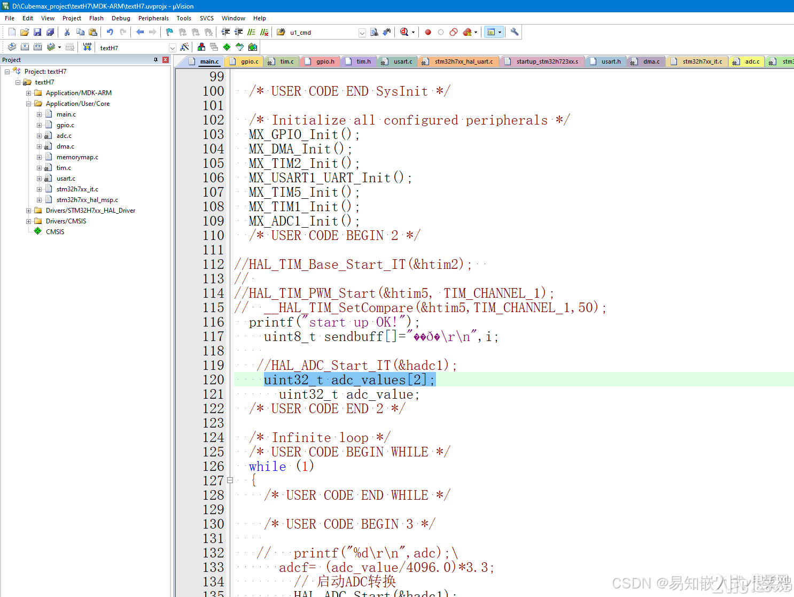Open Options for Target magic wand icon

(x=184, y=47)
